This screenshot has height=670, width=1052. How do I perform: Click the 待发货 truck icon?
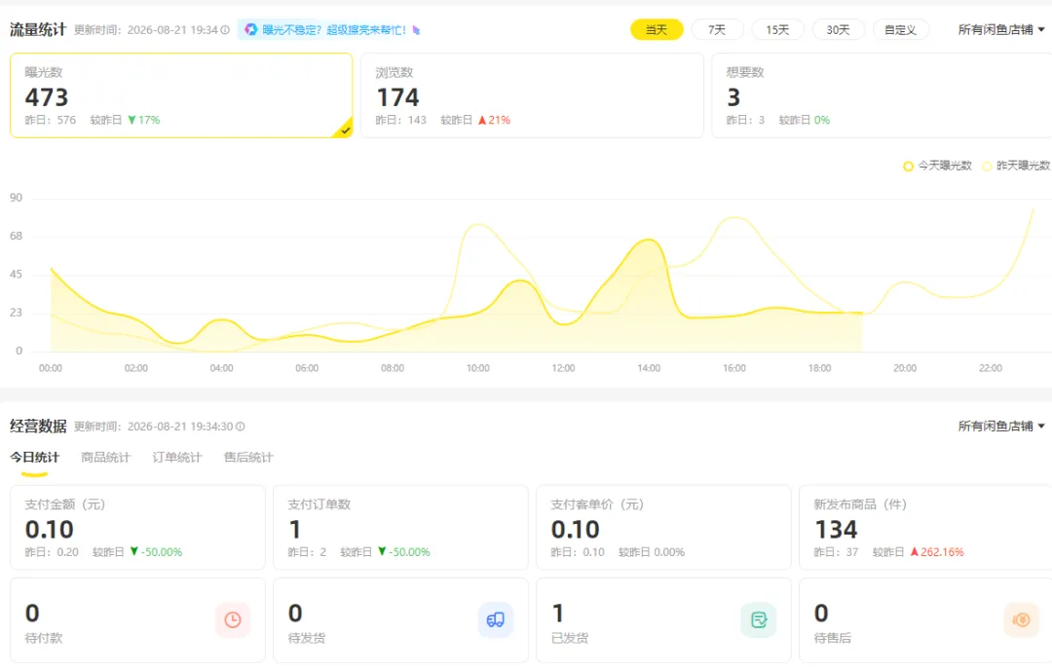[x=496, y=619]
